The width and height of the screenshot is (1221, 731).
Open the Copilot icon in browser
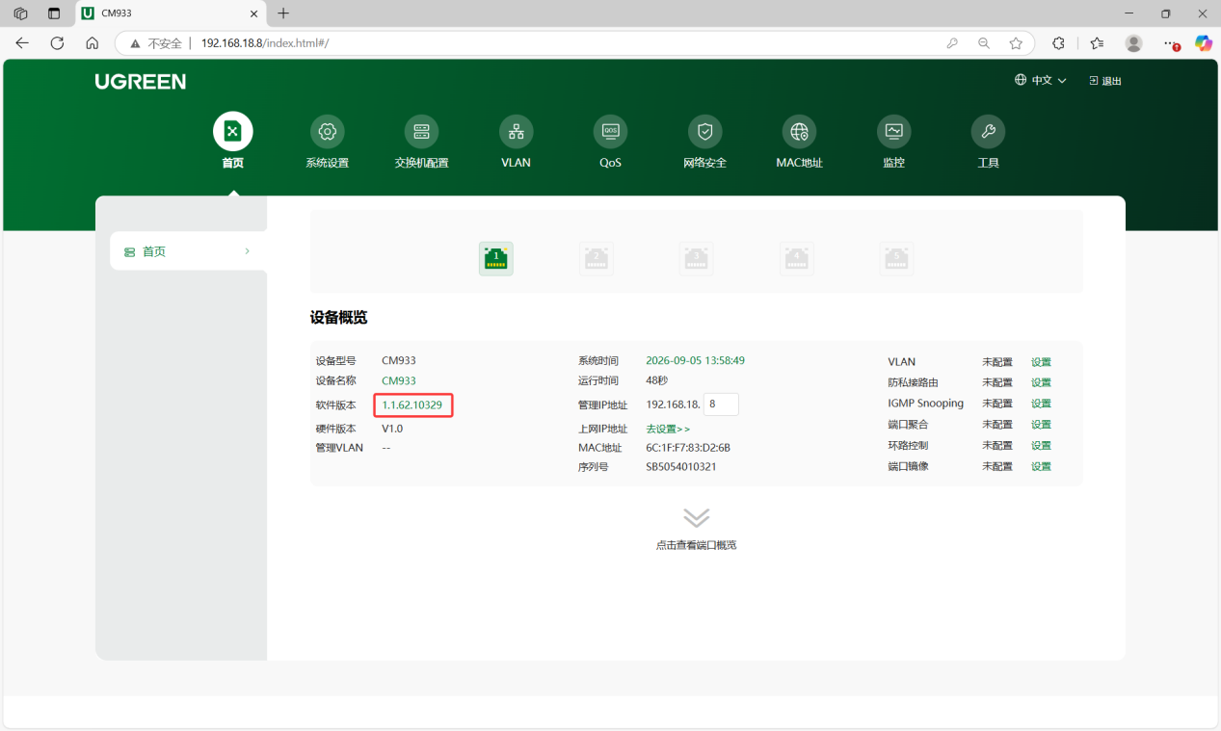[x=1204, y=43]
